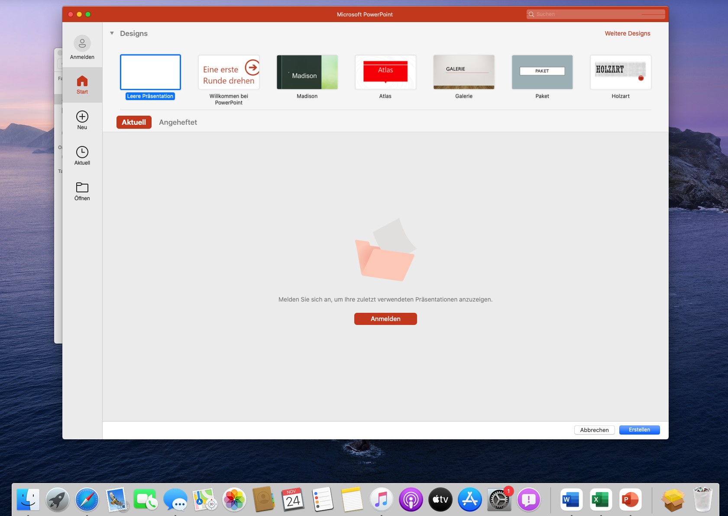Image resolution: width=728 pixels, height=516 pixels.
Task: Select the Leere Präsentation thumbnail
Action: tap(150, 72)
